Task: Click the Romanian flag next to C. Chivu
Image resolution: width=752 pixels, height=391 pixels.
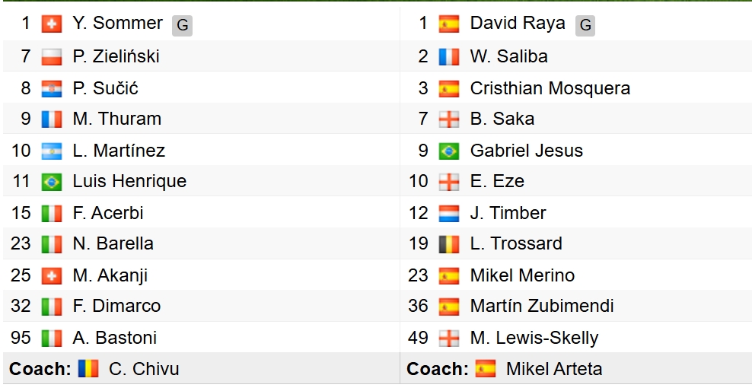Action: 88,369
